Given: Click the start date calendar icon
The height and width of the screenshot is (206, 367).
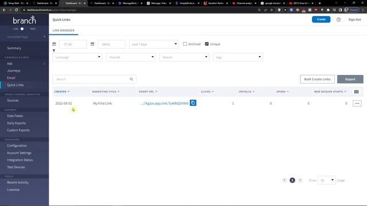Looking at the screenshot, I should click(x=54, y=44).
